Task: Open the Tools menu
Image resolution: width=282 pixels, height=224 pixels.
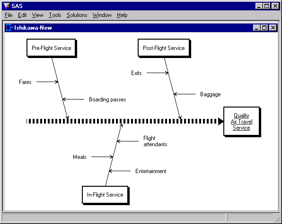Action: point(55,15)
